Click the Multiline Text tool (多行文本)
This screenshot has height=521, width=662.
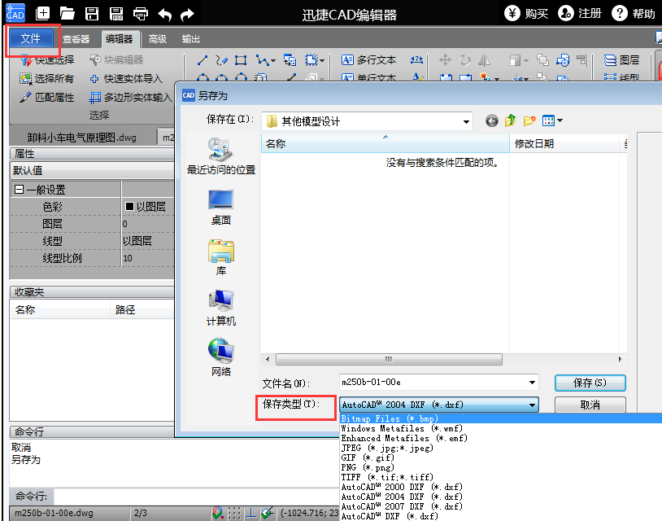click(x=368, y=60)
